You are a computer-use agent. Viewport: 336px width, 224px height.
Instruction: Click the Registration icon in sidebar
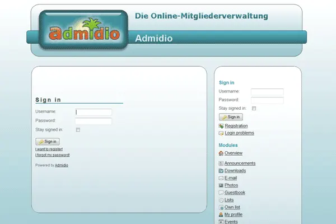[221, 126]
